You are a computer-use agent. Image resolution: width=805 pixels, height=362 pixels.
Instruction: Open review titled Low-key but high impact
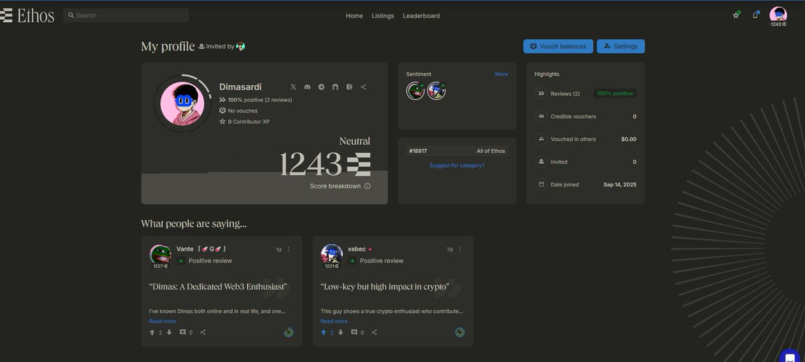tap(385, 287)
